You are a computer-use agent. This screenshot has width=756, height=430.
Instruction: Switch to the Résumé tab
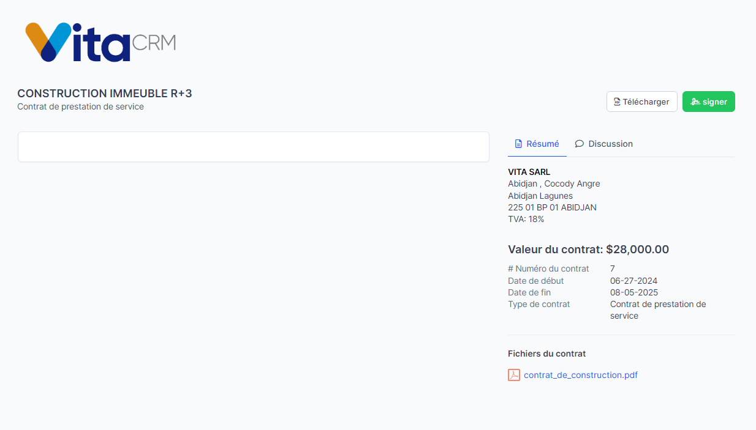tap(542, 144)
